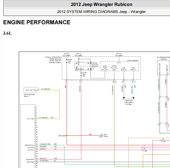Click the "BRAKE SIG 2" pin label
The image size is (170, 168).
tap(30, 145)
